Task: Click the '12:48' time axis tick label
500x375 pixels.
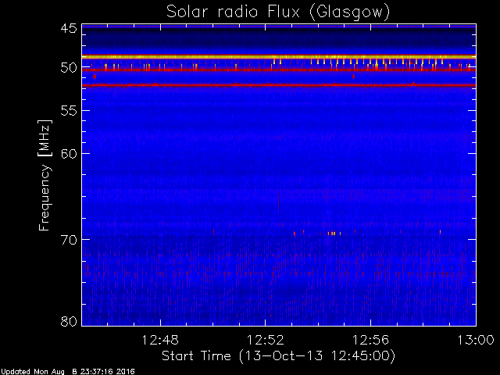Action: (160, 340)
